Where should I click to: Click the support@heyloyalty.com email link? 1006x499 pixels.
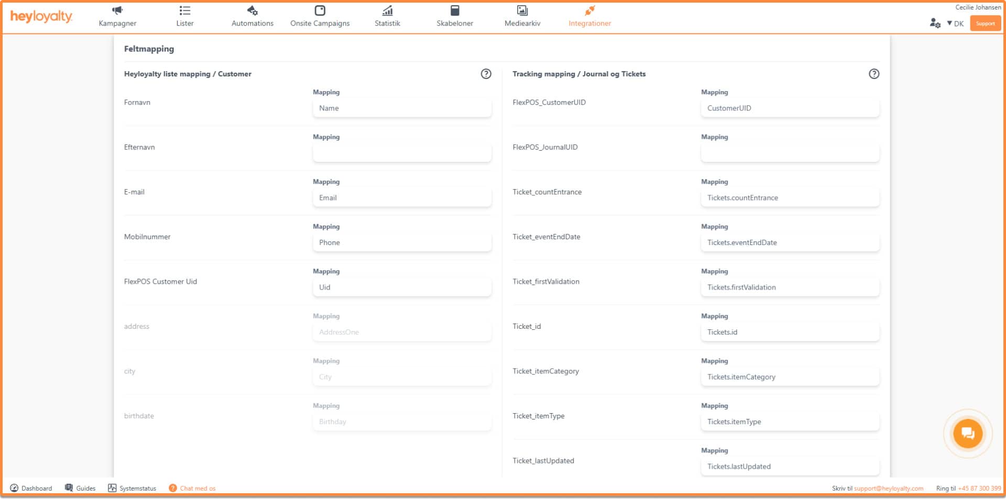(x=888, y=488)
